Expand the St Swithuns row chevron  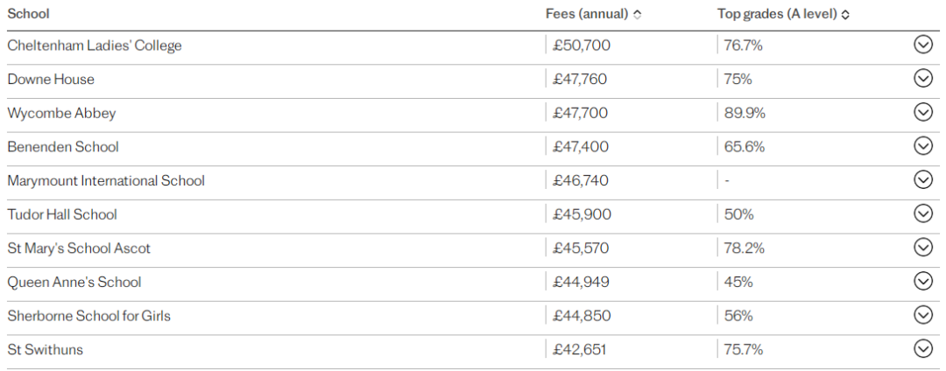coord(923,348)
